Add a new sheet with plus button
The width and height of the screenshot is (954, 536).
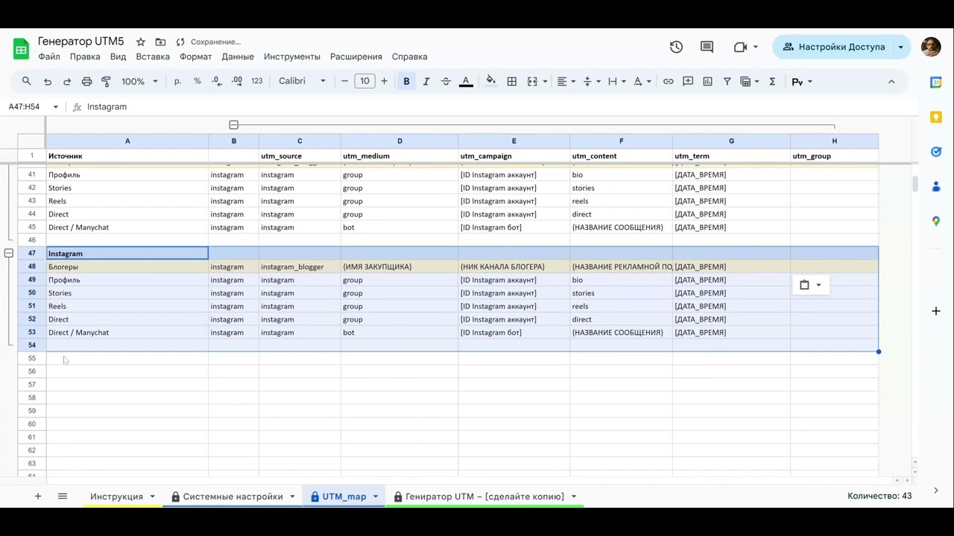tap(37, 496)
